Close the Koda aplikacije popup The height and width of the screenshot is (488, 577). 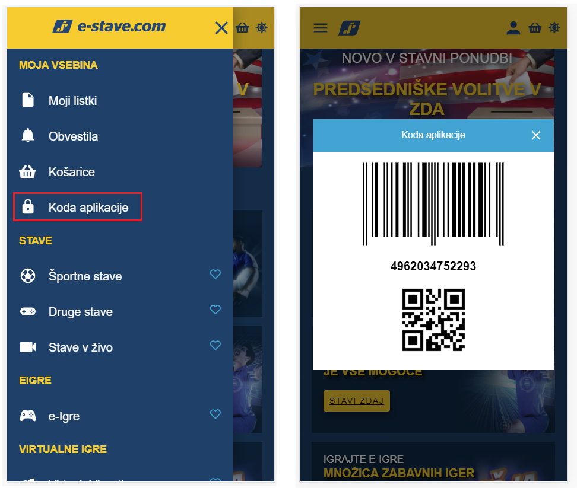(536, 135)
